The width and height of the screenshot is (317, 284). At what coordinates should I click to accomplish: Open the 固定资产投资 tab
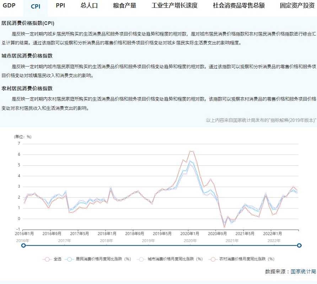coord(297,6)
